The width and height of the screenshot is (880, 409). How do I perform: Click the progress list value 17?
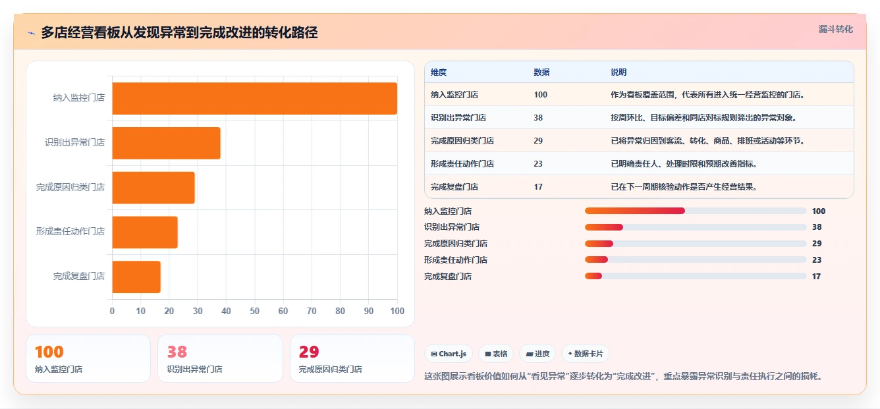pyautogui.click(x=817, y=277)
